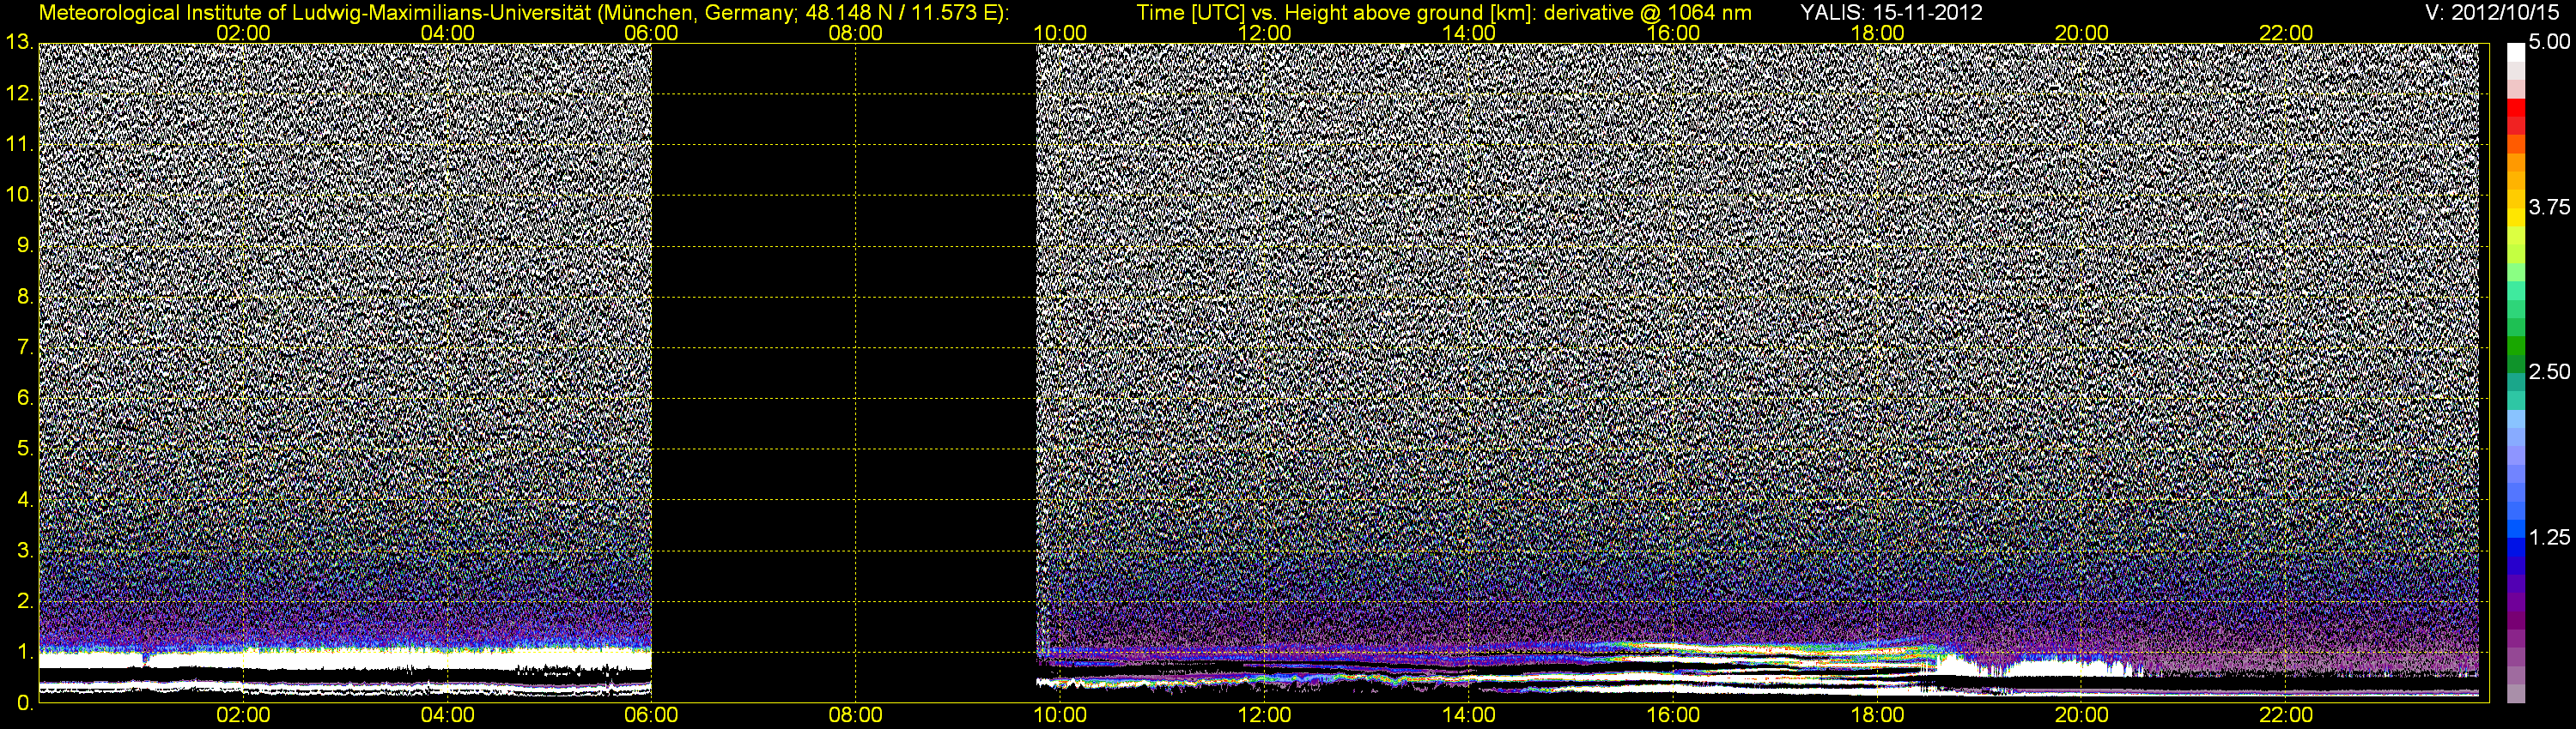Select the 12:00 tick on the bottom time axis
The image size is (2576, 729).
[1264, 715]
